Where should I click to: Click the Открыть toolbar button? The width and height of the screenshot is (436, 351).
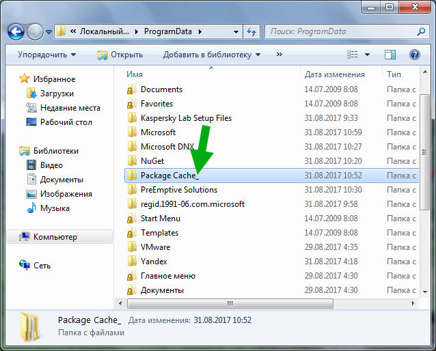tap(120, 55)
